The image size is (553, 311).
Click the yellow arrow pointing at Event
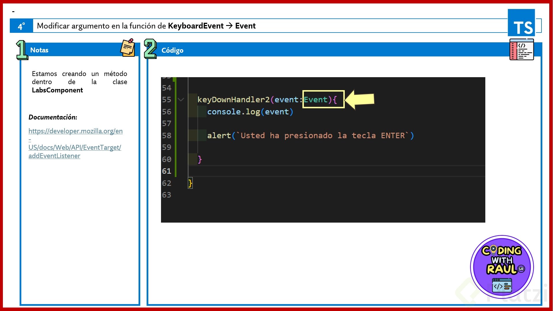click(359, 99)
